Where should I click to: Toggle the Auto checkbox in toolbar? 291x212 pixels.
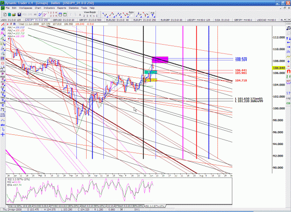point(131,15)
